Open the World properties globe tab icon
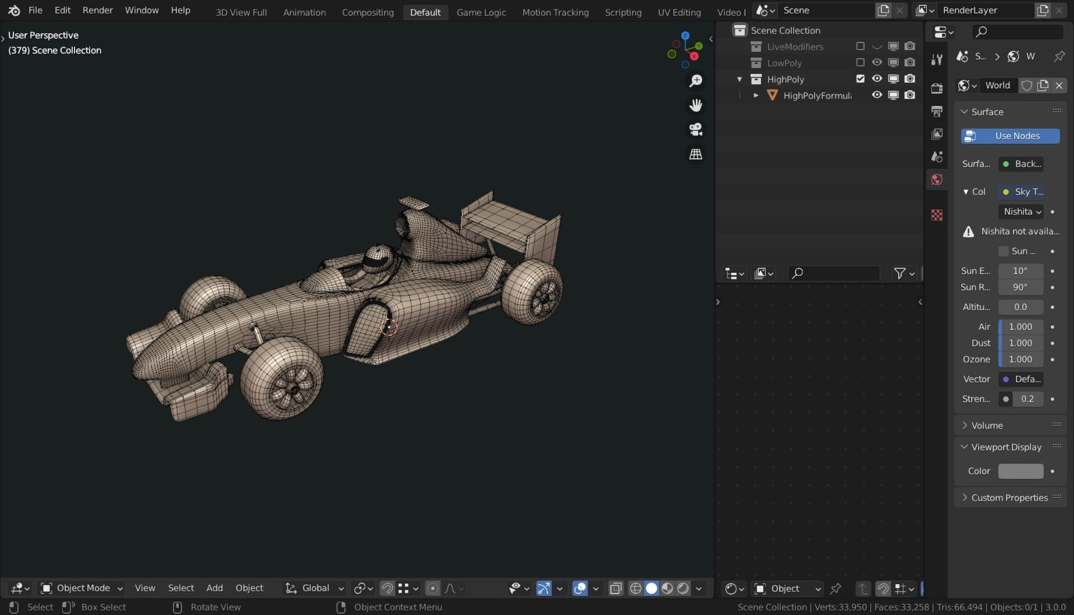 (937, 179)
